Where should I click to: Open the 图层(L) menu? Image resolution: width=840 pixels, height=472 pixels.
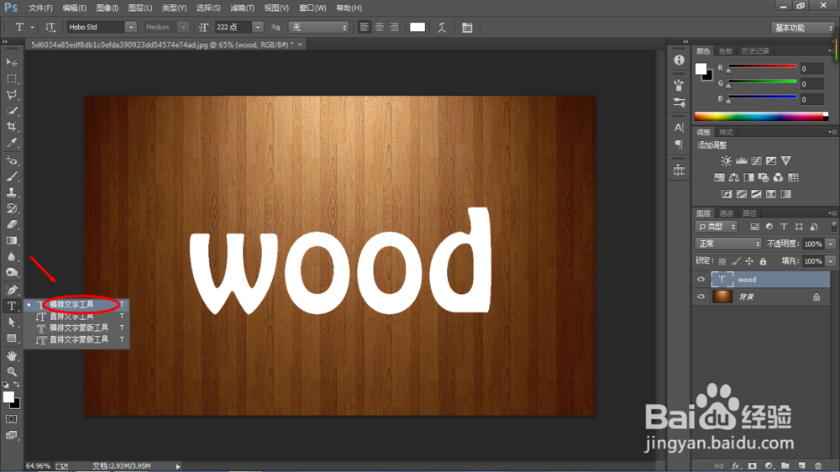click(x=140, y=8)
